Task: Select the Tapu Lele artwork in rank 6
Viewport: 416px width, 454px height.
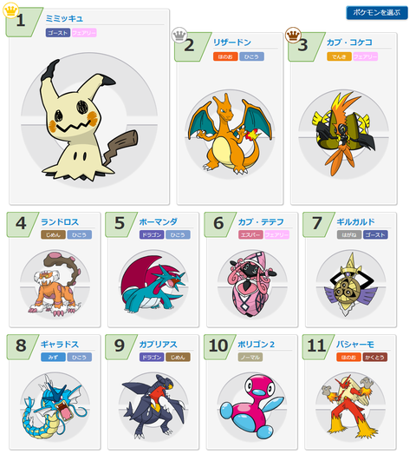Action: coord(252,284)
